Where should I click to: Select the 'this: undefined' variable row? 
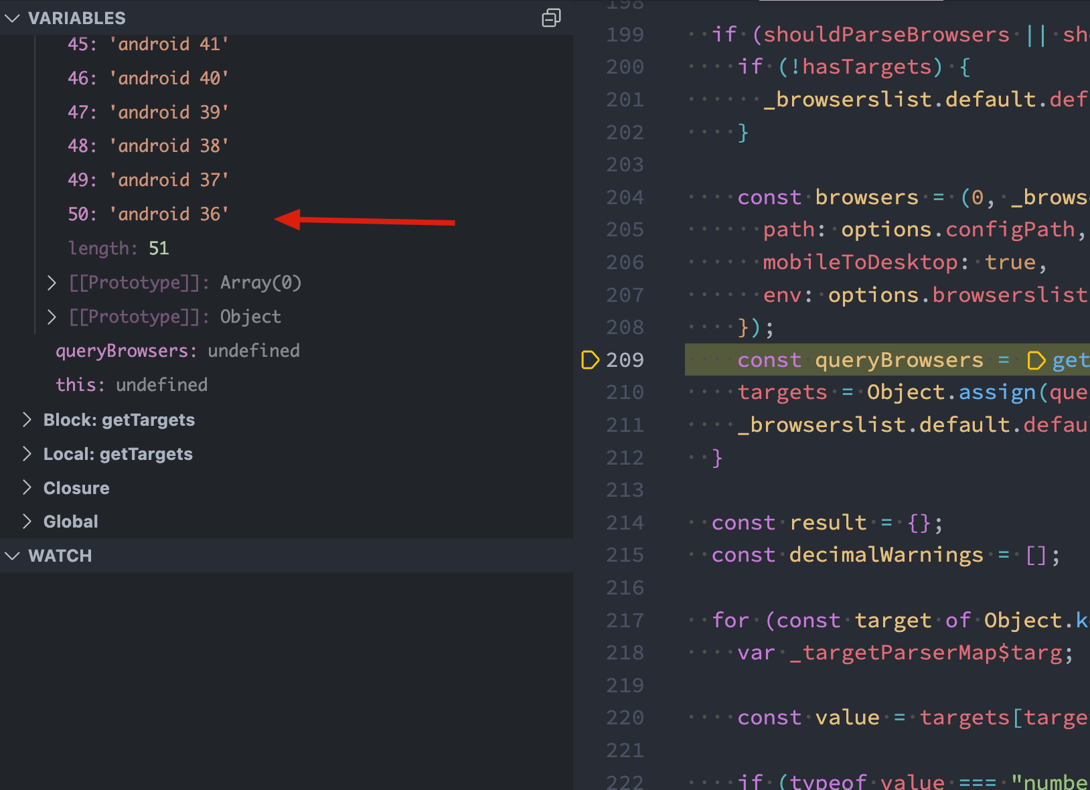(x=131, y=385)
